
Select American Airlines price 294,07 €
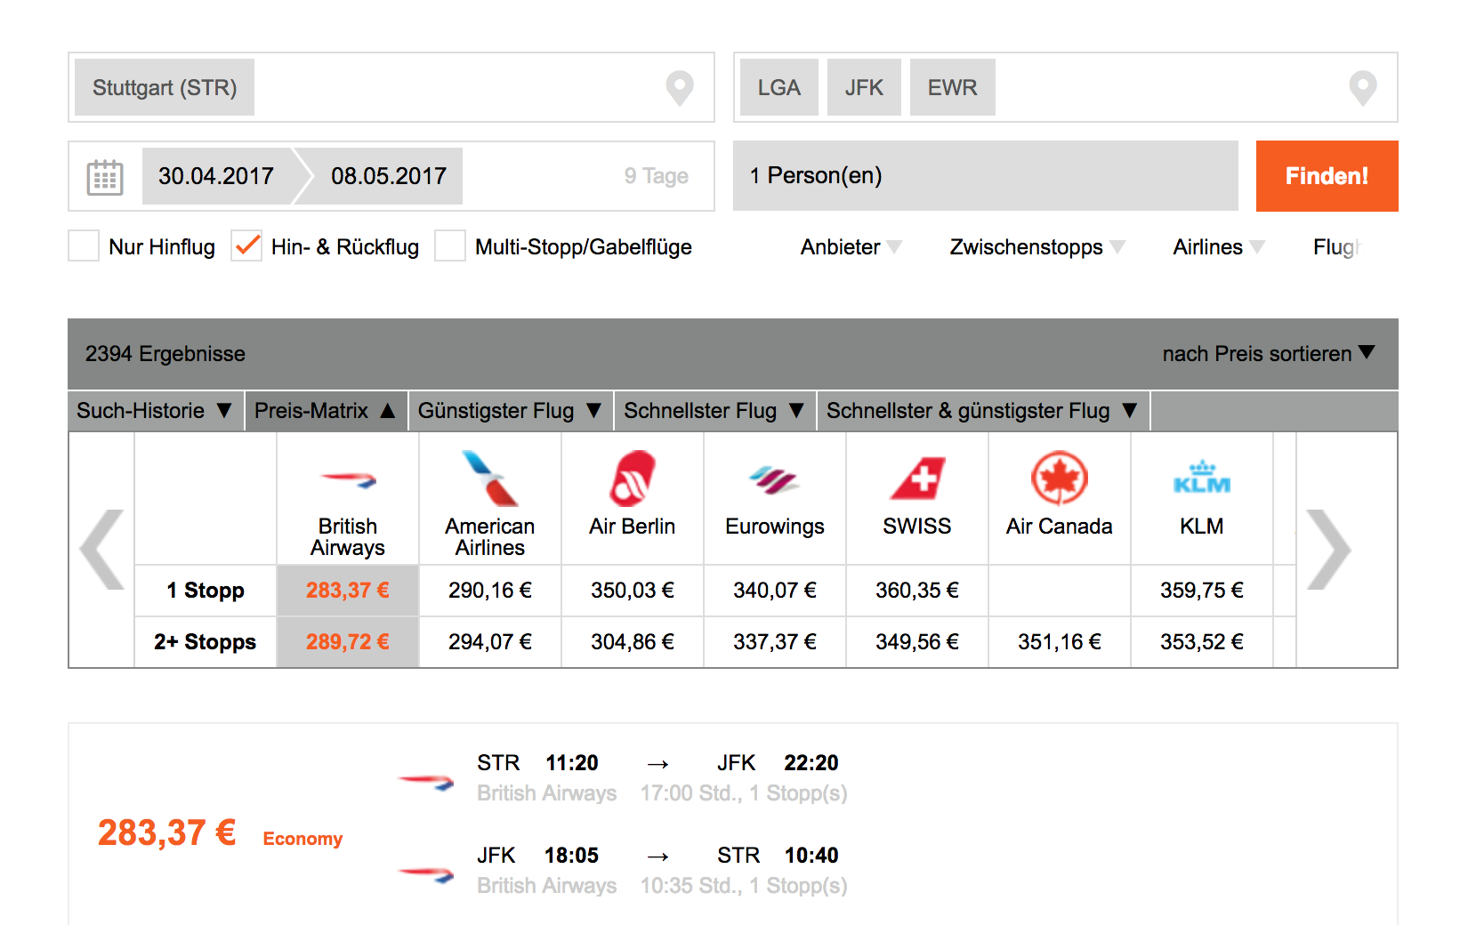click(490, 642)
